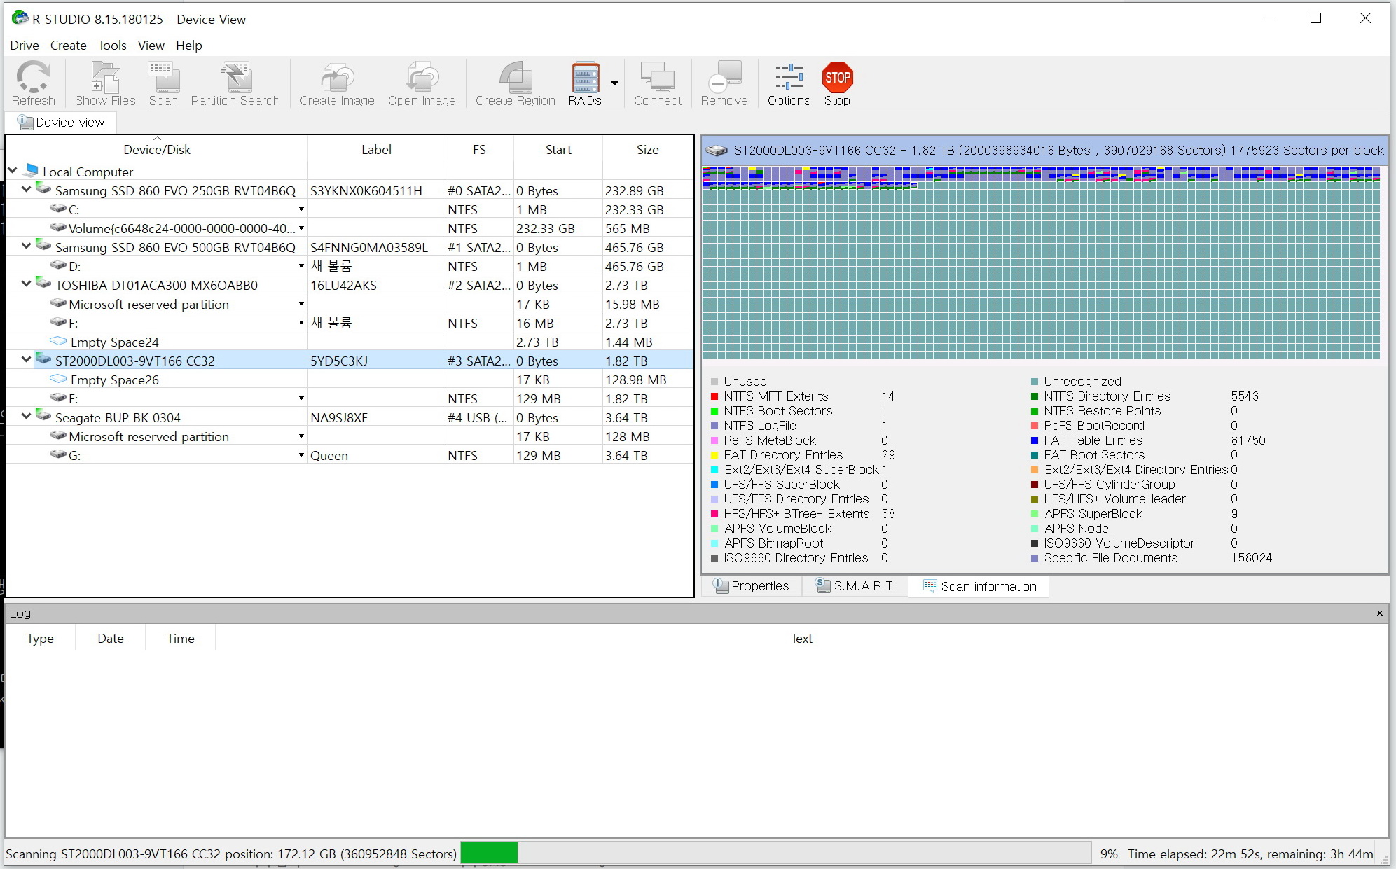Collapse the Seagate BUP BK disk node
1396x869 pixels.
click(26, 416)
